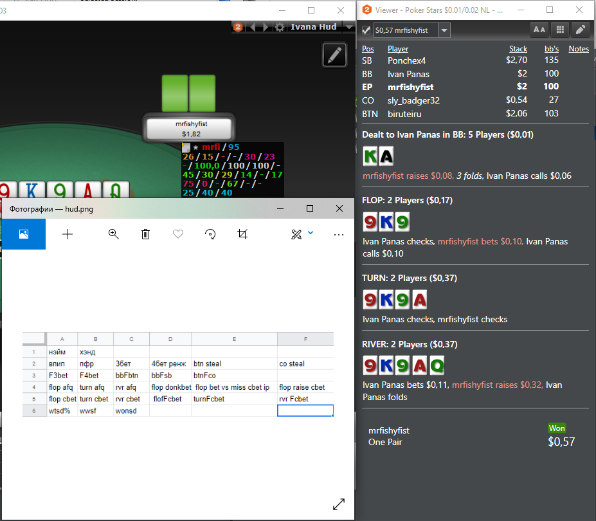Viewport: 596px width, 521px height.
Task: Click the Notes column header link
Action: pos(579,49)
